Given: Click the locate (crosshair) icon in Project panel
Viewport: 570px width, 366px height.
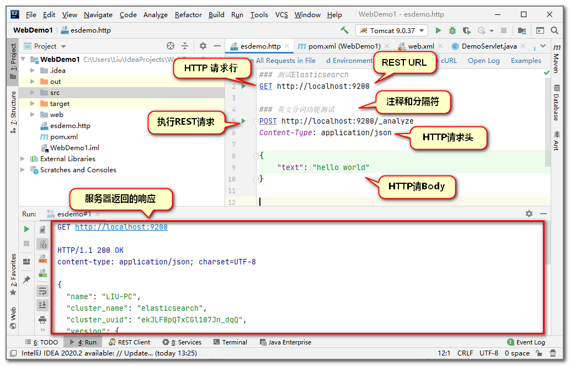Looking at the screenshot, I should 171,46.
